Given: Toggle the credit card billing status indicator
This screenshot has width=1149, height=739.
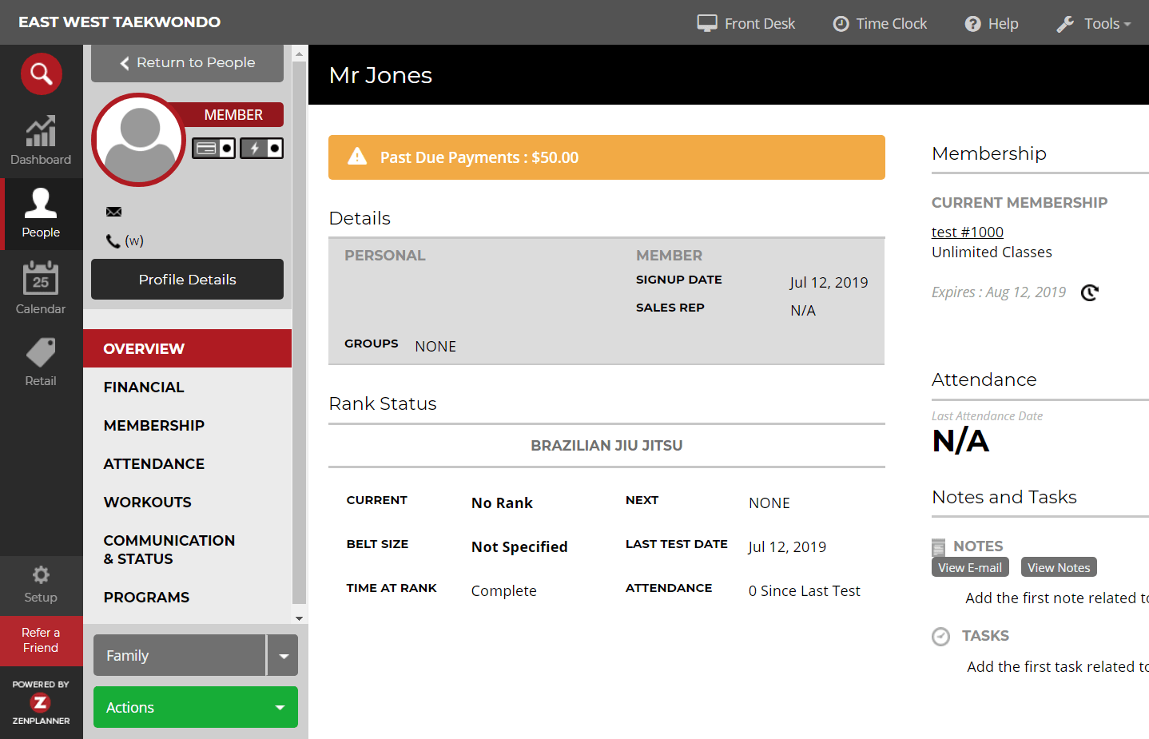Looking at the screenshot, I should click(213, 148).
